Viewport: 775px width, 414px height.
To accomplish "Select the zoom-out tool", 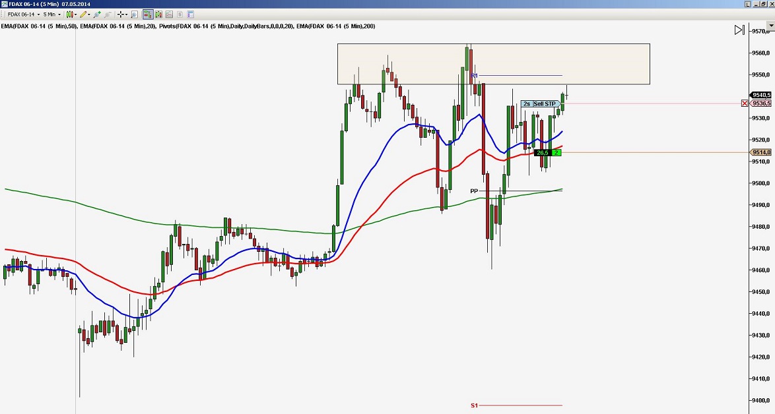I will tap(108, 14).
